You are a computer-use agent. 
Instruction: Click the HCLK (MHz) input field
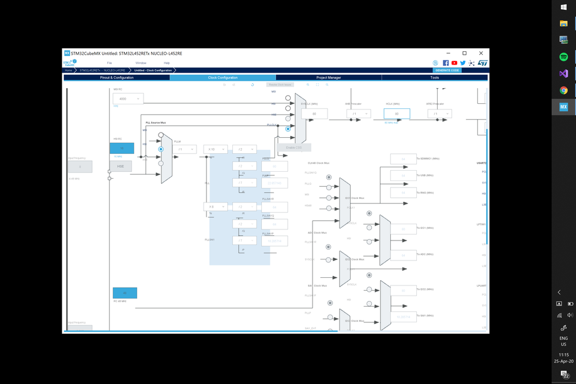coord(397,114)
